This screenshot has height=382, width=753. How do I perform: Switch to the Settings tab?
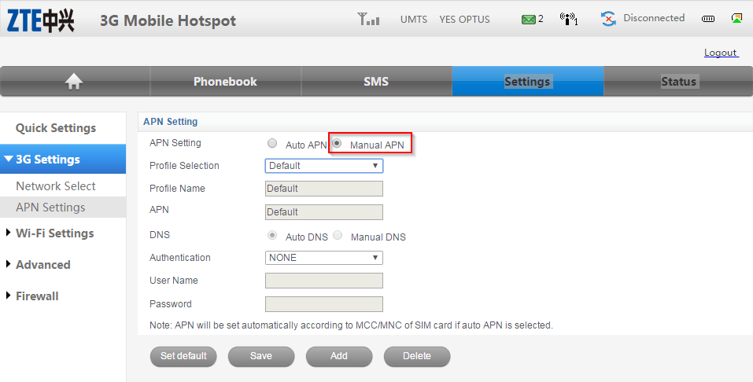click(527, 82)
